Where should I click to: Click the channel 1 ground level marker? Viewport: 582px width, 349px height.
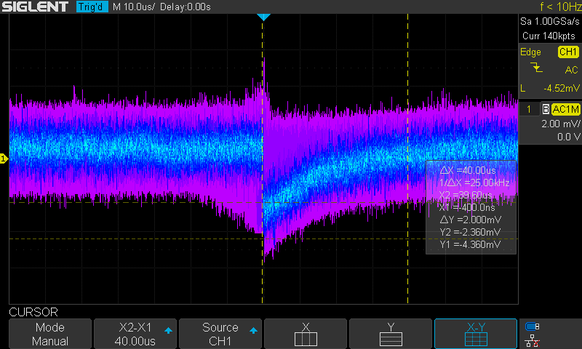pos(4,159)
